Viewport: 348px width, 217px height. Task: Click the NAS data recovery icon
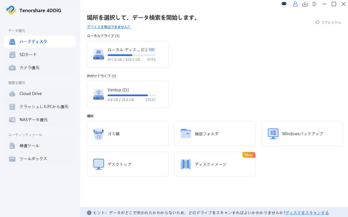point(12,120)
